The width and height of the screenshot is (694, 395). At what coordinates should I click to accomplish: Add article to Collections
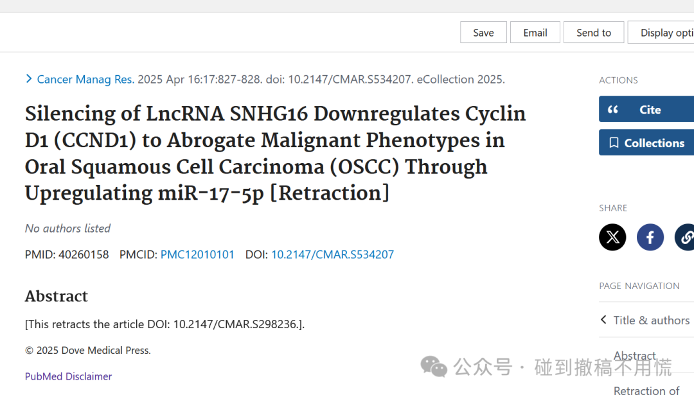[646, 143]
